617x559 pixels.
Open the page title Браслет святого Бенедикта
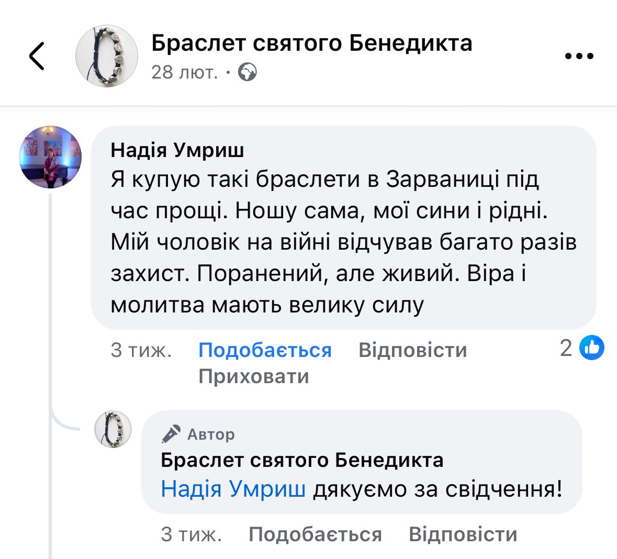(x=311, y=43)
